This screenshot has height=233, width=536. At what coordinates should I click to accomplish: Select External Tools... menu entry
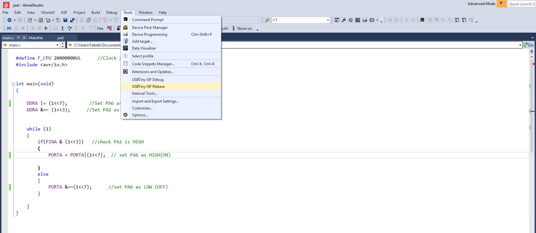pyautogui.click(x=171, y=93)
